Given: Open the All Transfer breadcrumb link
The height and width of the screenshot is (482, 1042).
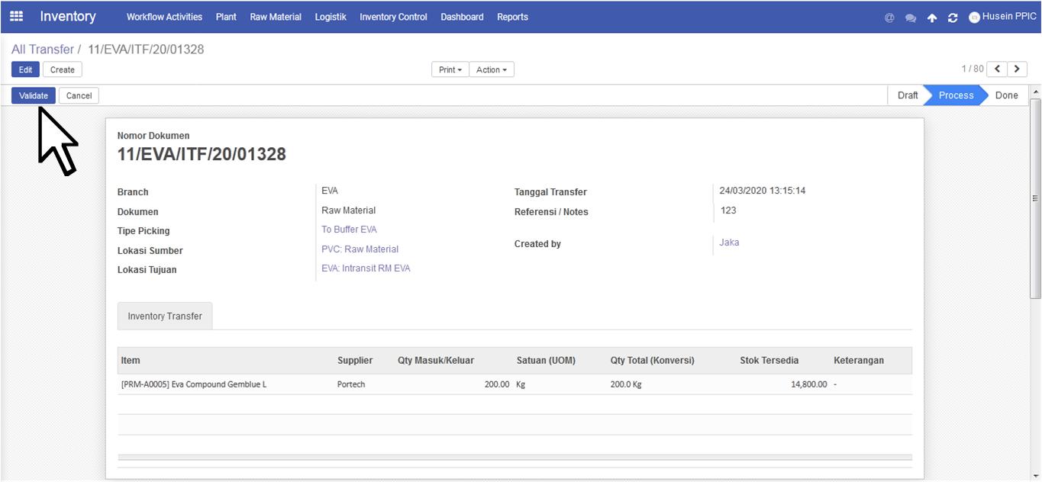Looking at the screenshot, I should coord(43,50).
